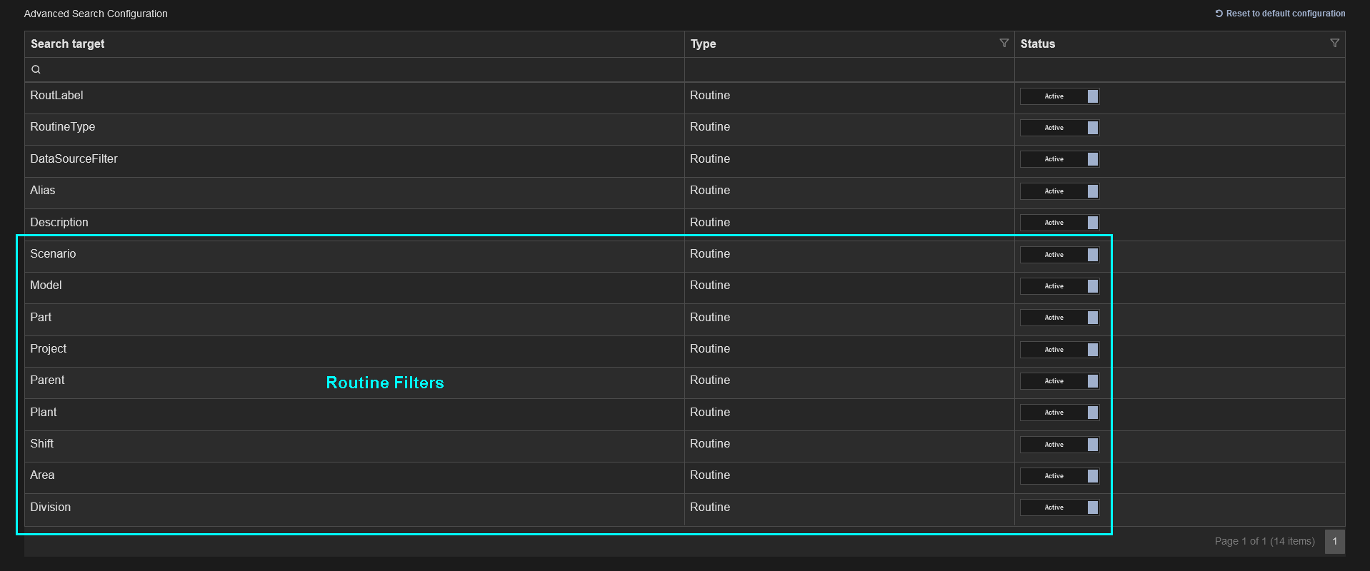Open the Type column filter icon

1004,44
